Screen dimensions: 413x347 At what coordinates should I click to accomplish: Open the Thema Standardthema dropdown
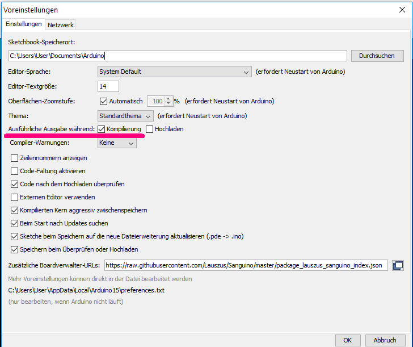(x=125, y=116)
